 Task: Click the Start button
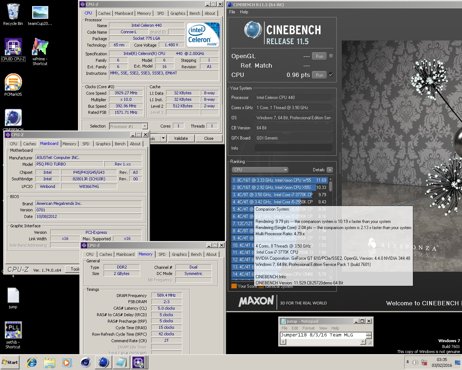coord(10,362)
